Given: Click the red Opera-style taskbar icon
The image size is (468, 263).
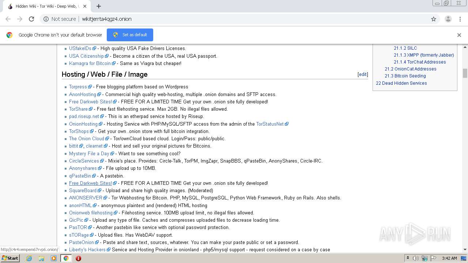Looking at the screenshot, I should tap(78, 258).
